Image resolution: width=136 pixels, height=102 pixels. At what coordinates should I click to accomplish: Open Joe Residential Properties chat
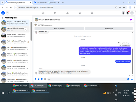click(x=15, y=48)
